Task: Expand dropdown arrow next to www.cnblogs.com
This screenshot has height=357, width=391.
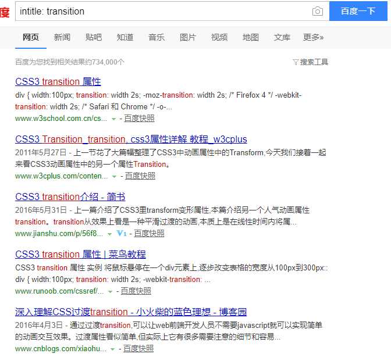Action: 113,349
